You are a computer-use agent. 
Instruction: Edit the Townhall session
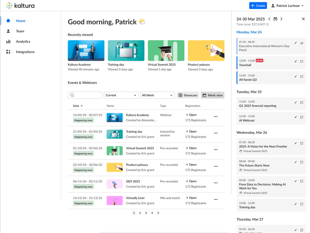point(296,61)
